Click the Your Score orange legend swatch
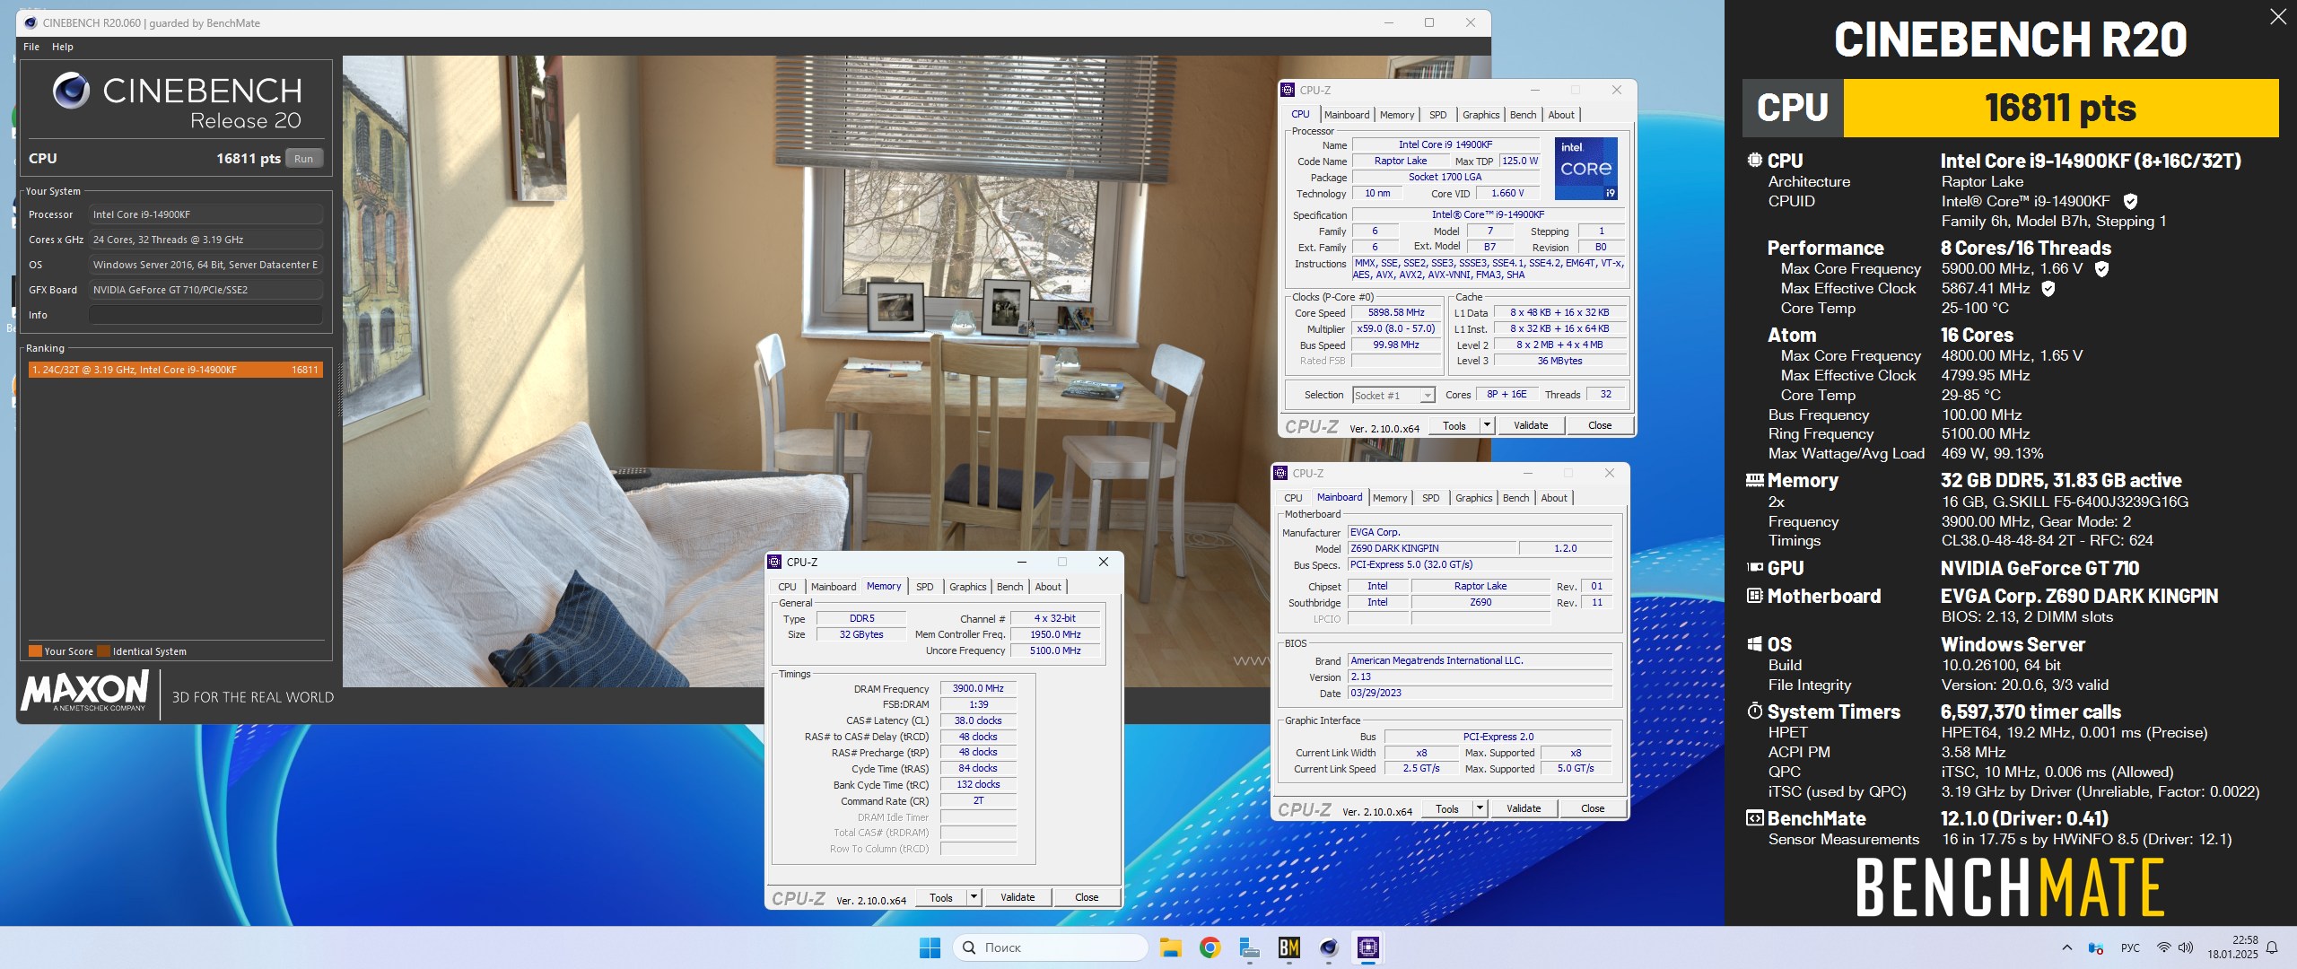 click(35, 651)
